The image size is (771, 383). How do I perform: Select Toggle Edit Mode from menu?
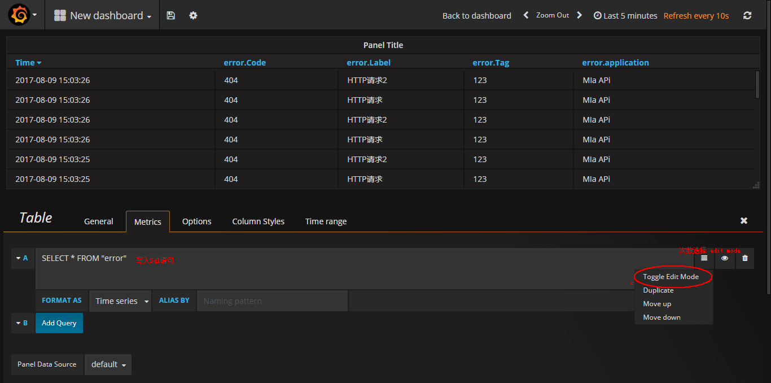[x=672, y=276]
